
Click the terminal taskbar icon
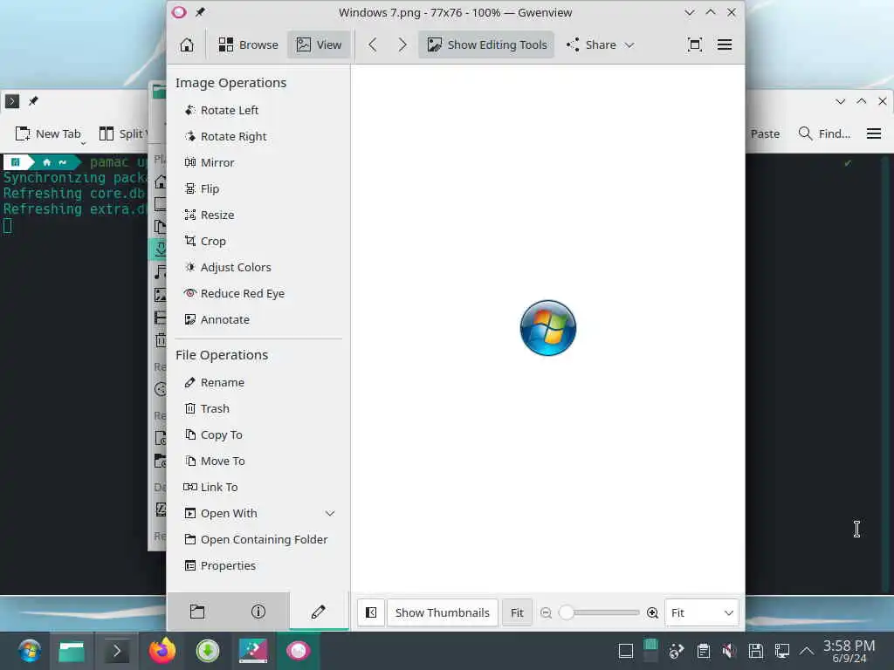coord(117,651)
